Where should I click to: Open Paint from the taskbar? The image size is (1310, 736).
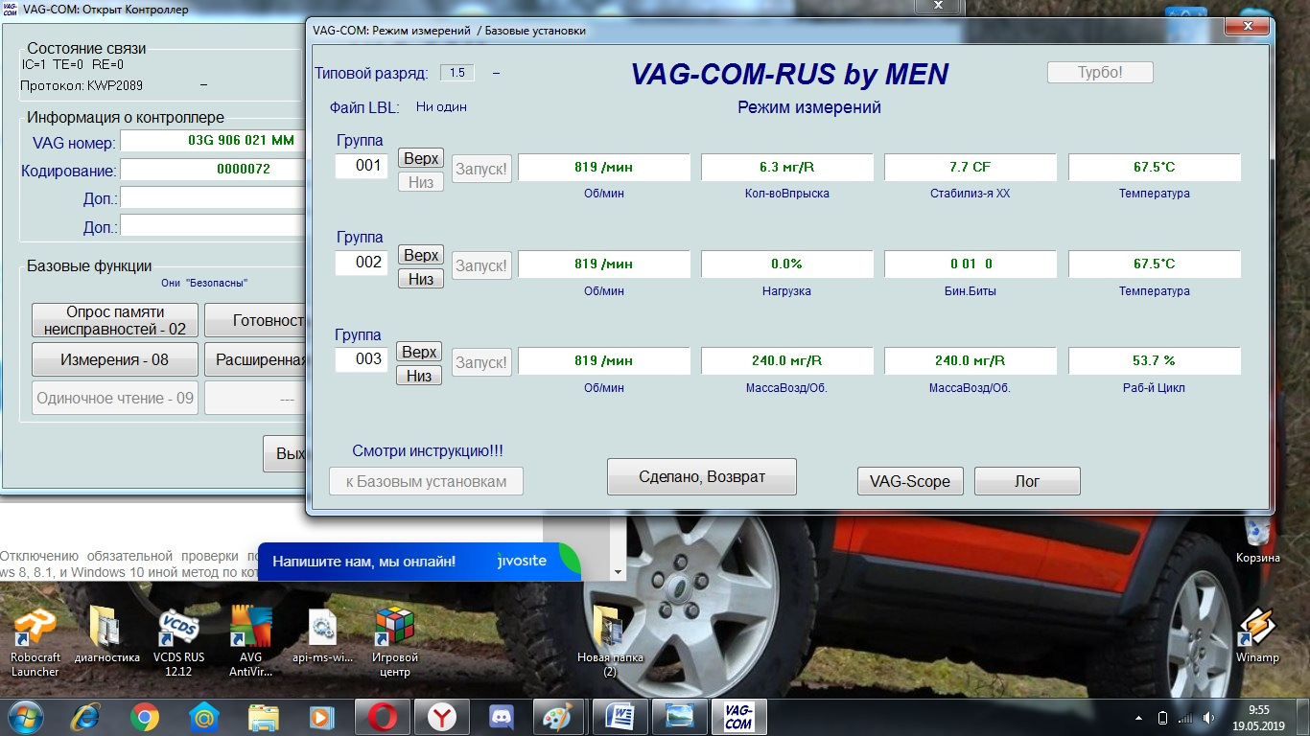click(560, 717)
